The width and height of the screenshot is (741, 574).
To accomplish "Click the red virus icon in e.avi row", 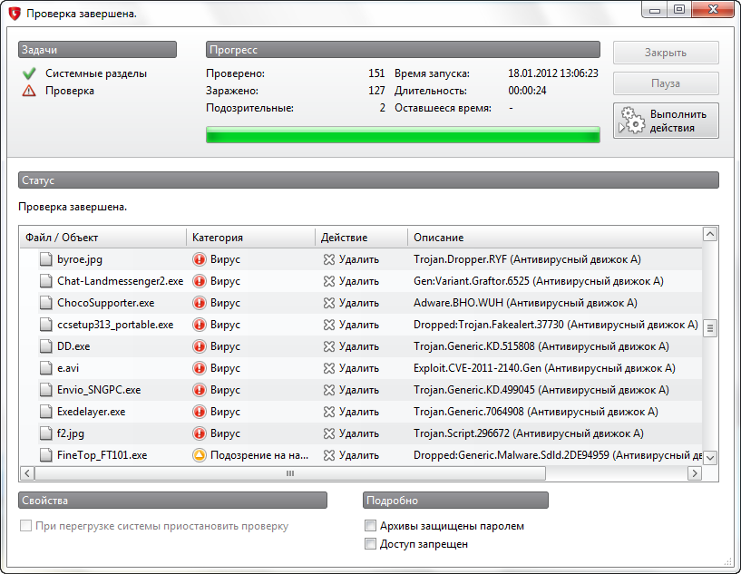I will coord(200,367).
